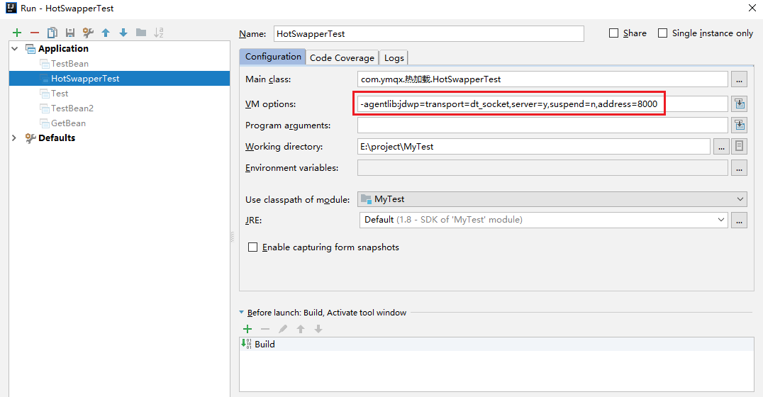Image resolution: width=763 pixels, height=397 pixels.
Task: Click the Working directory input field
Action: [x=534, y=147]
